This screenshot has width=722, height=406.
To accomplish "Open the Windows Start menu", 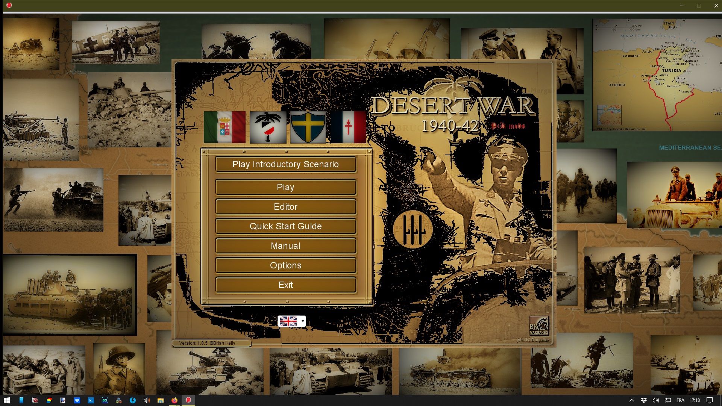I will [x=7, y=400].
